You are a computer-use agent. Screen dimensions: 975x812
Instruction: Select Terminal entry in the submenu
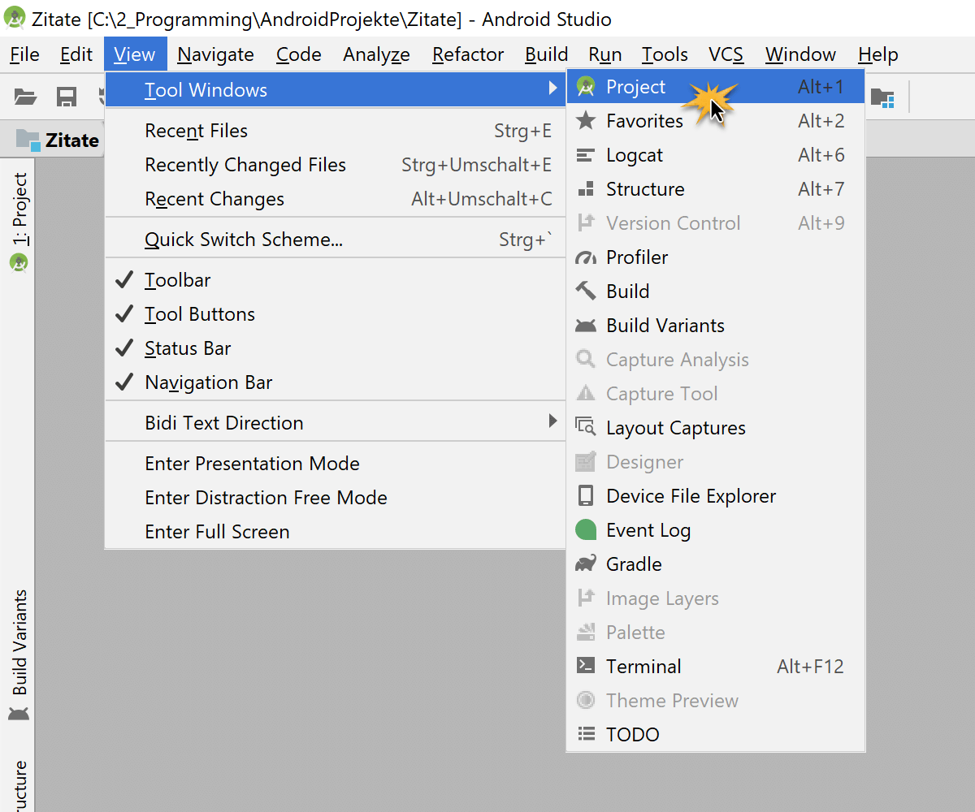[x=716, y=667]
